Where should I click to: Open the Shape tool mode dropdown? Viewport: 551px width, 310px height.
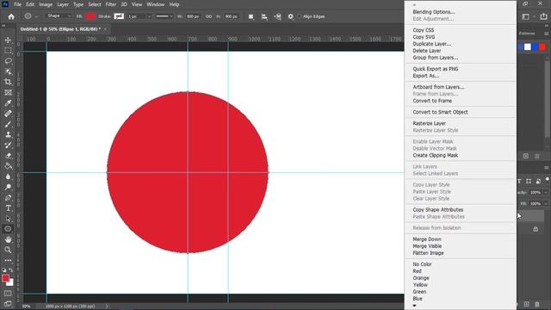click(59, 16)
